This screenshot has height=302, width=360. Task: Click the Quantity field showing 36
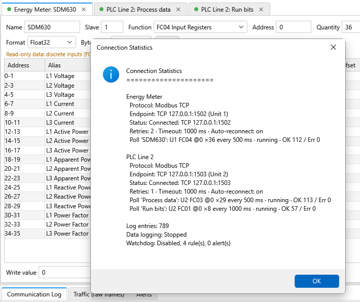351,27
